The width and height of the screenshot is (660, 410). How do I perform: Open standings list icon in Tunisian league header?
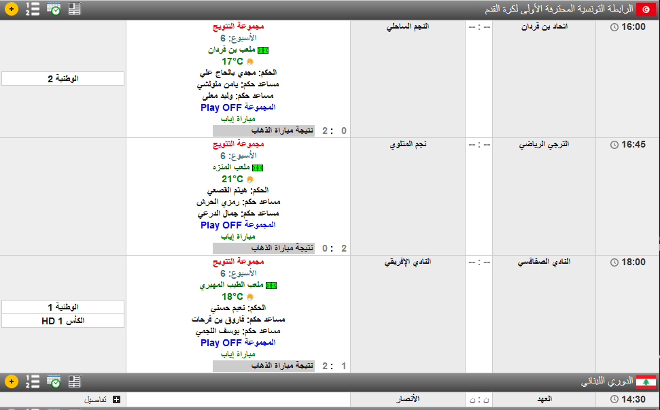tap(33, 9)
